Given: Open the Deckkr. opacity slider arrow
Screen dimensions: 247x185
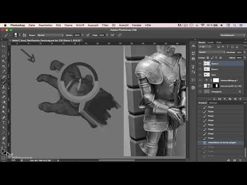Looking at the screenshot, I should [x=83, y=35].
